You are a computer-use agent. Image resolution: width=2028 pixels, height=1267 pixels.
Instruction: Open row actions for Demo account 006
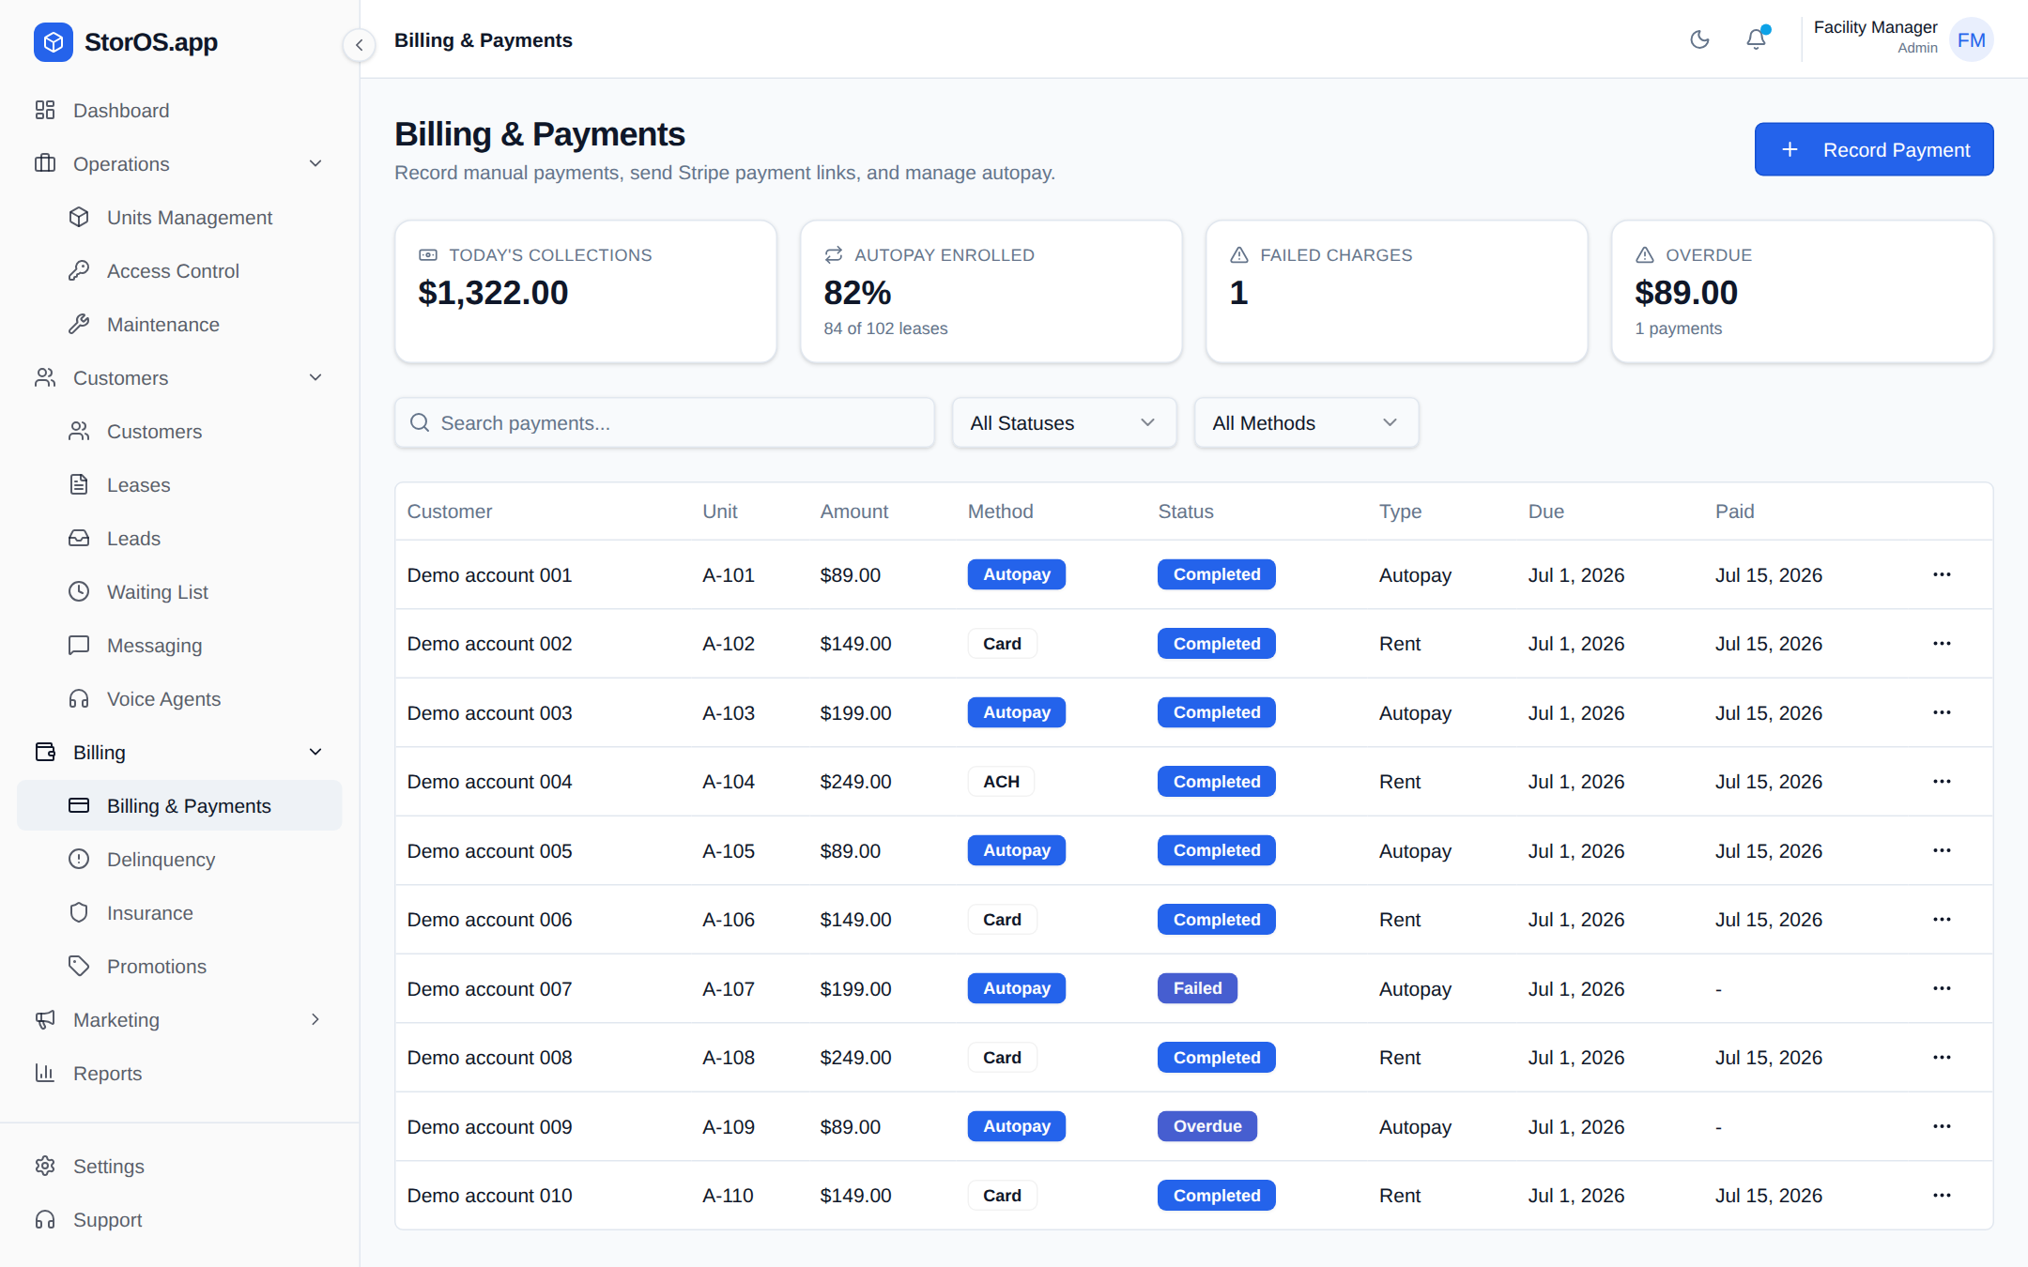point(1942,920)
